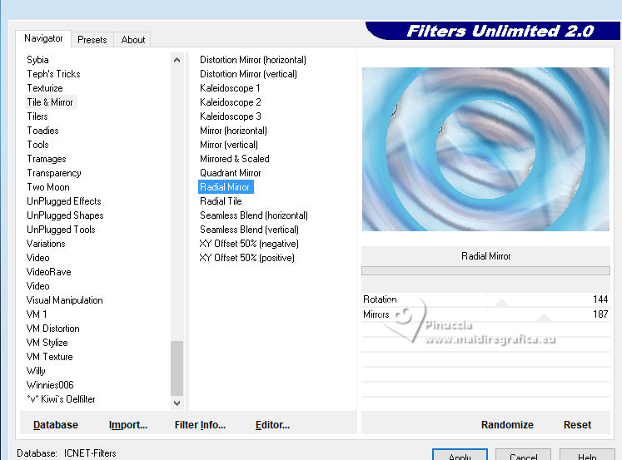
Task: Switch to the Presets tab
Action: tap(92, 40)
